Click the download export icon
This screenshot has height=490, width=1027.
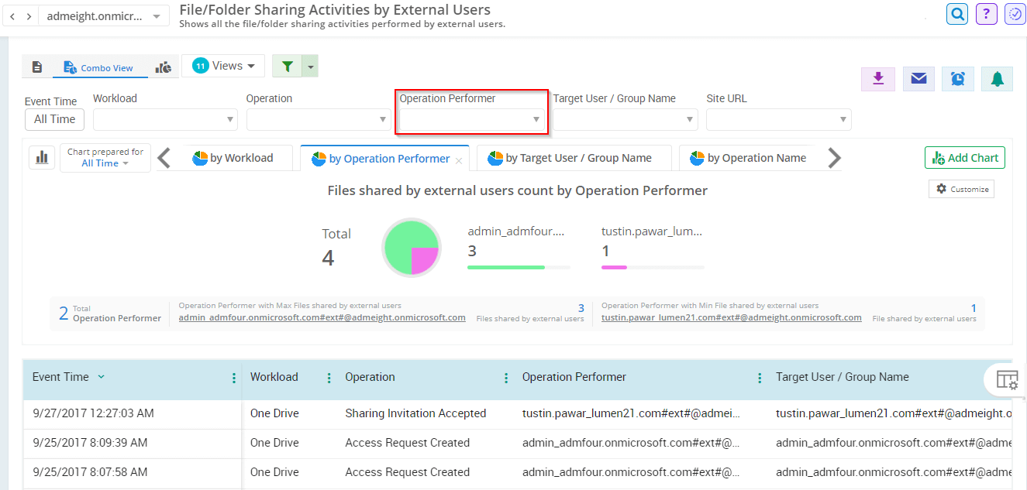tap(878, 79)
